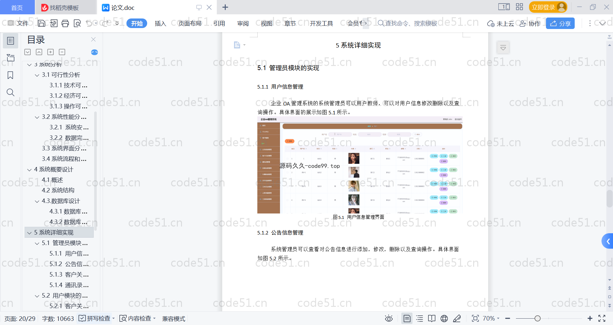
Task: Select the 页面布局 ribbon tab
Action: [x=190, y=23]
